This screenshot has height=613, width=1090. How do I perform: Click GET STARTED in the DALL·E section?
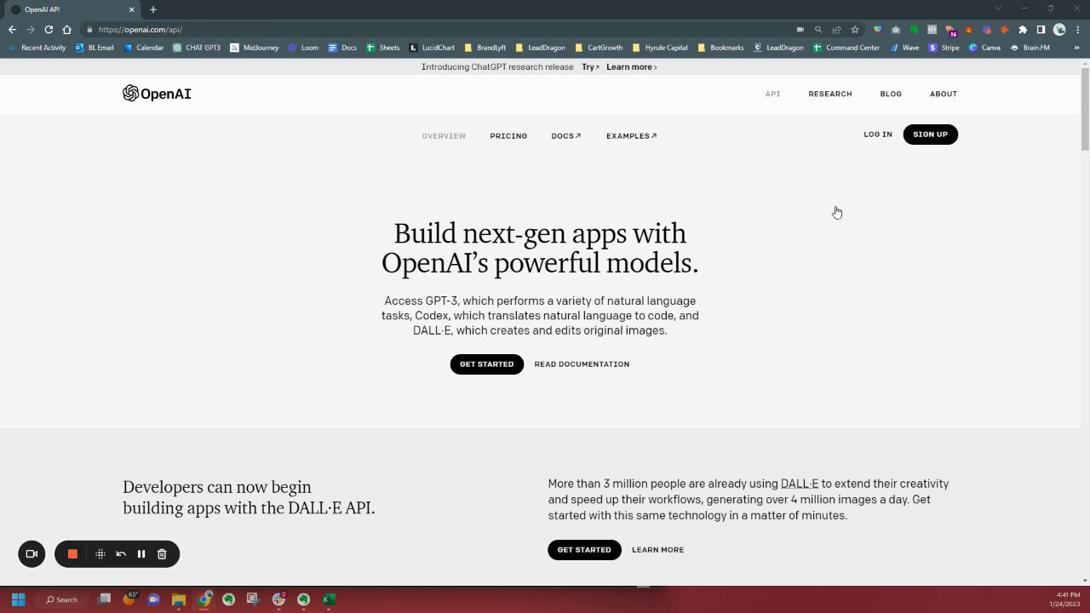pos(584,550)
